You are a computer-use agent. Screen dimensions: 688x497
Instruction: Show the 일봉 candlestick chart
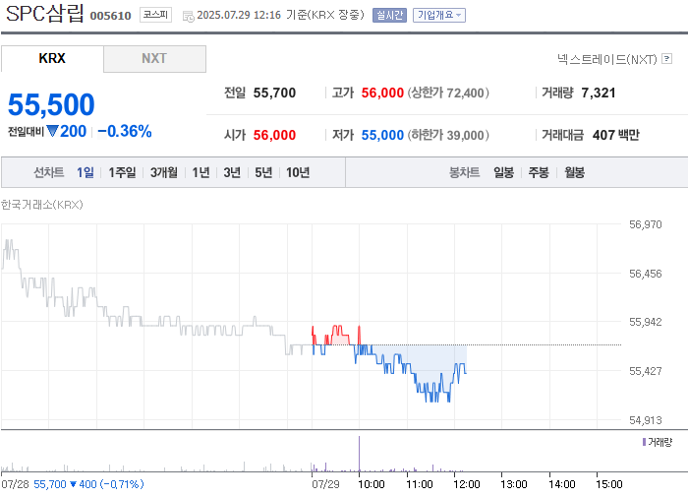point(503,172)
